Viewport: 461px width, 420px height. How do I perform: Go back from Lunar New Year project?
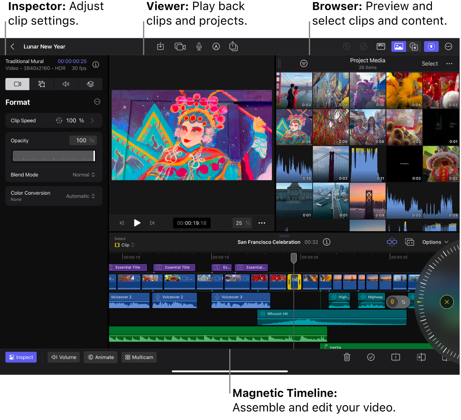12,46
